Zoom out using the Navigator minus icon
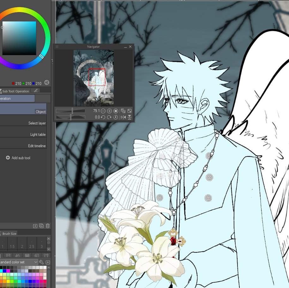This screenshot has width=289, height=288. (x=103, y=111)
